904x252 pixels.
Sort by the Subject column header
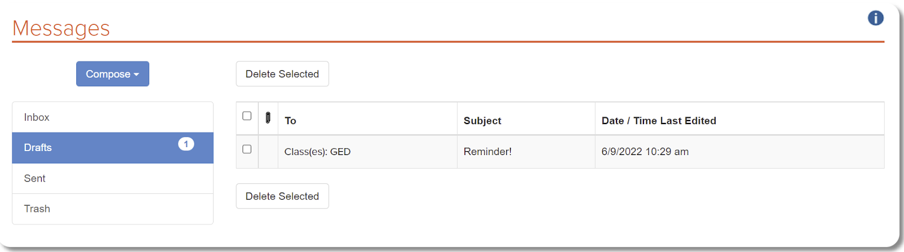point(483,121)
